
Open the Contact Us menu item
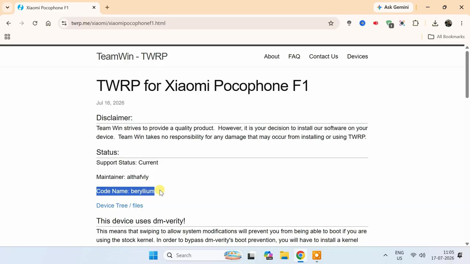[x=323, y=56]
